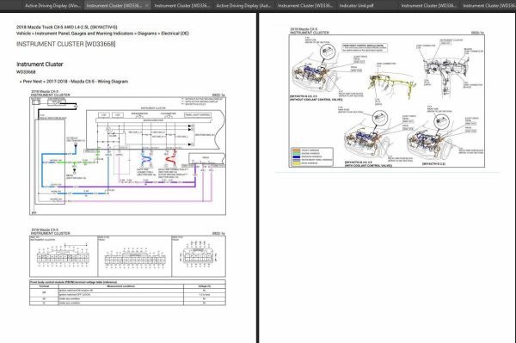Click the bold Instrument Cluster subheading
Viewport: 516px width, 343px height.
pos(40,64)
